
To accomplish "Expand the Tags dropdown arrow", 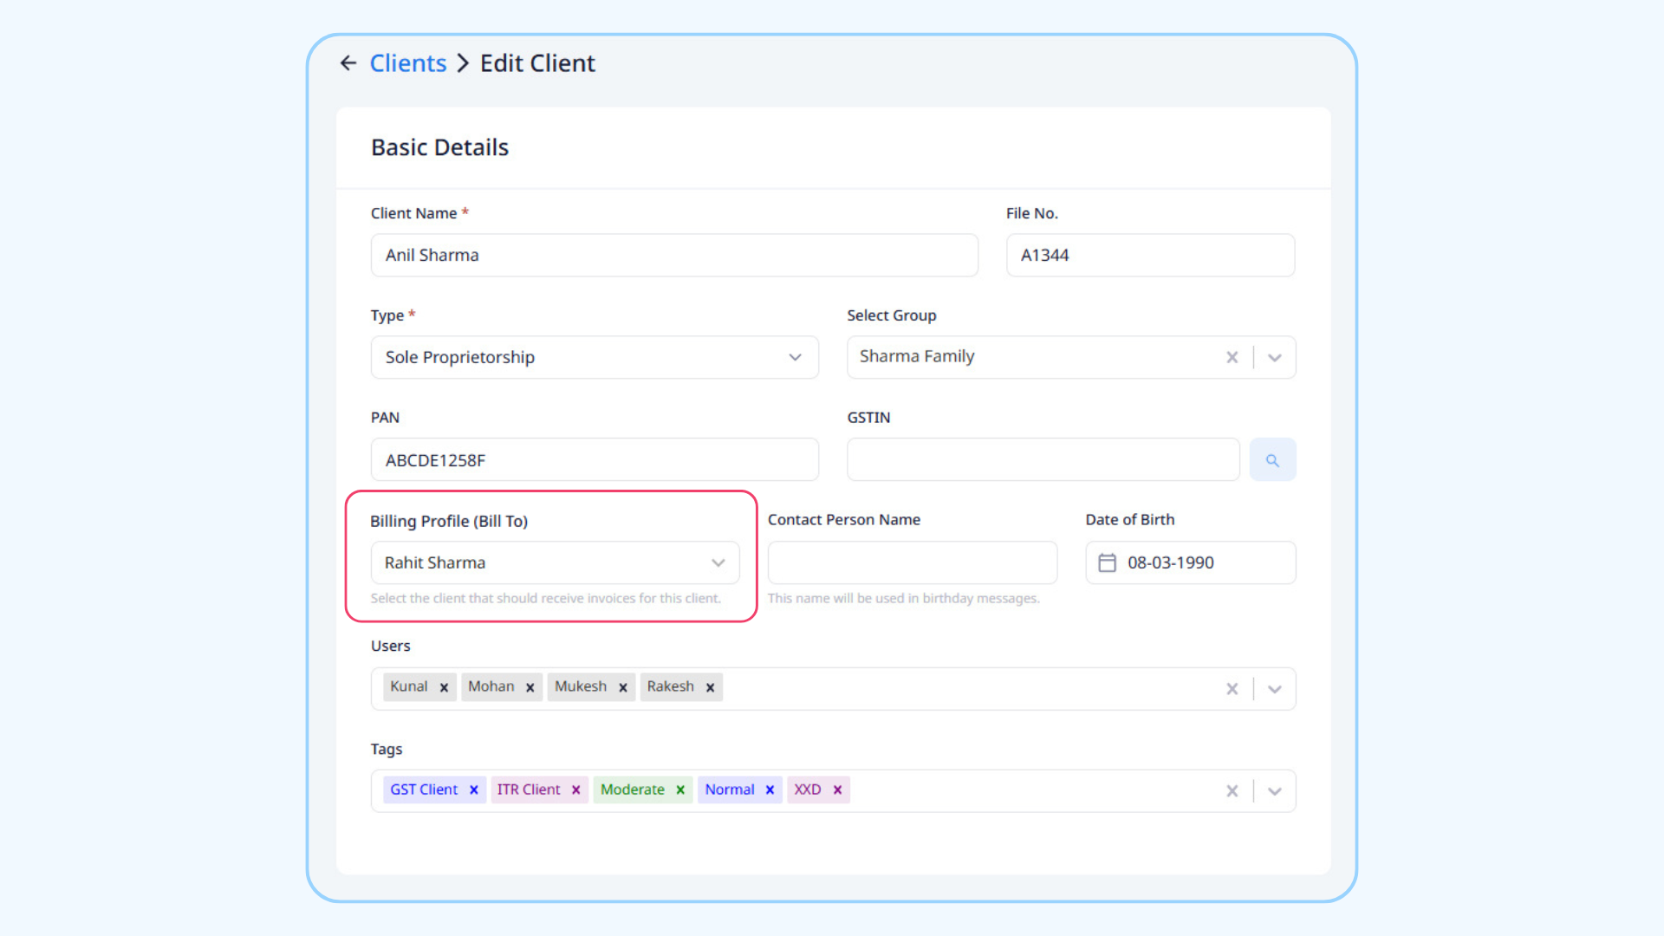I will coord(1274,791).
